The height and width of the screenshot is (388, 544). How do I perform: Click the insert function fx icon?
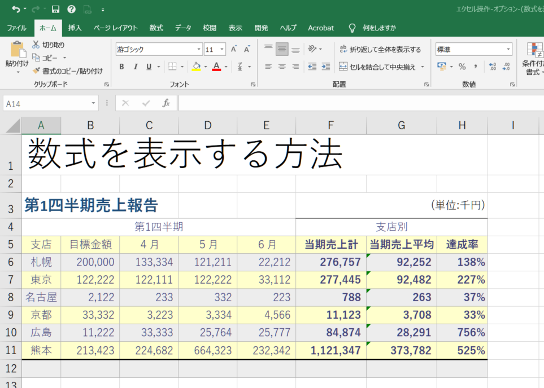pyautogui.click(x=166, y=103)
